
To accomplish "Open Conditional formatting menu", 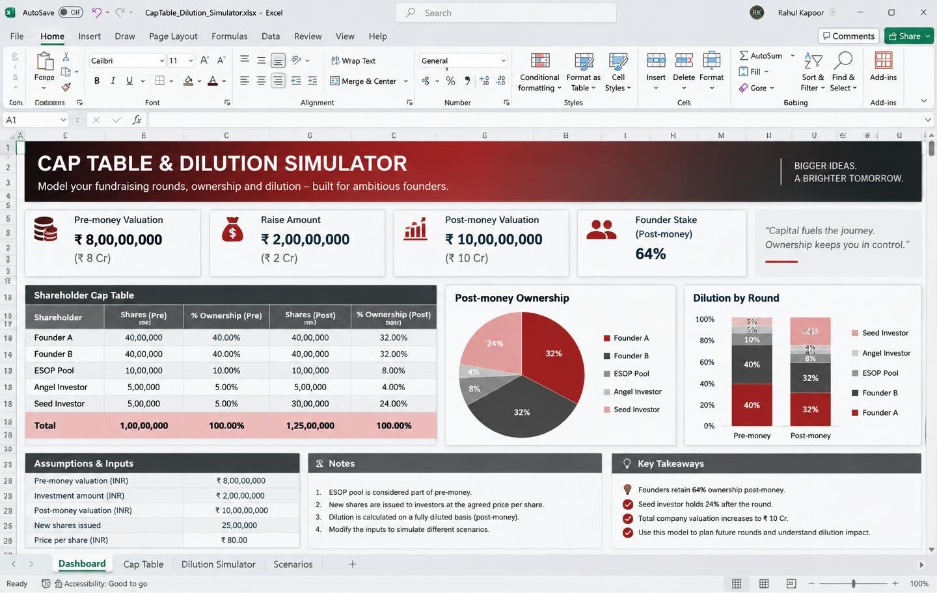I will click(539, 72).
